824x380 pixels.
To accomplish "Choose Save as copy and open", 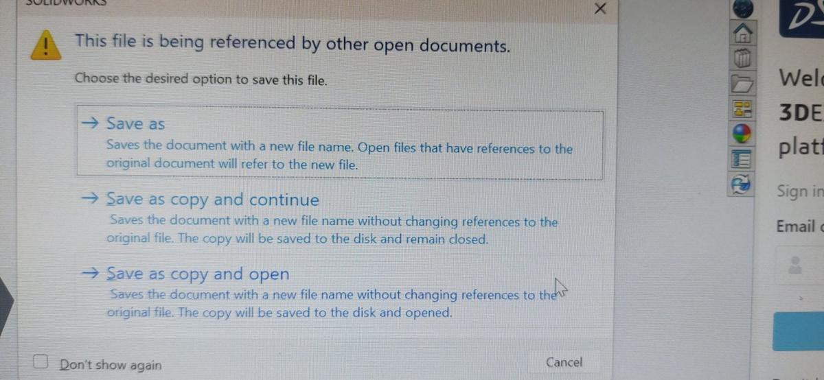I will click(x=198, y=274).
